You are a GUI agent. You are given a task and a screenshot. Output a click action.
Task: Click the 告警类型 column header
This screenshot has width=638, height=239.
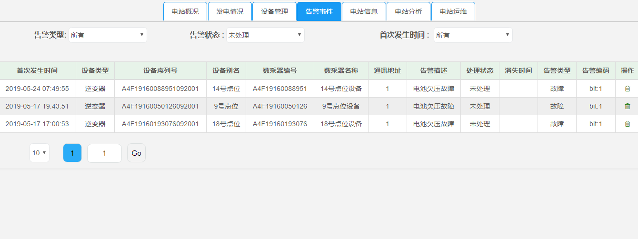click(x=557, y=70)
